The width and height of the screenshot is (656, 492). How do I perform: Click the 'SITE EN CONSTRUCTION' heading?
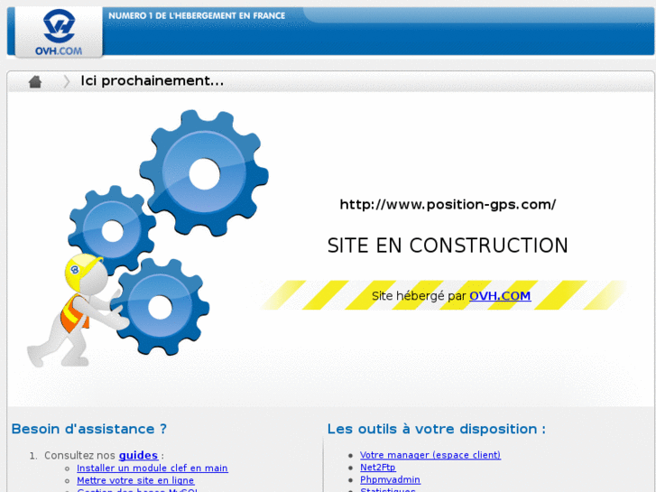tap(448, 246)
